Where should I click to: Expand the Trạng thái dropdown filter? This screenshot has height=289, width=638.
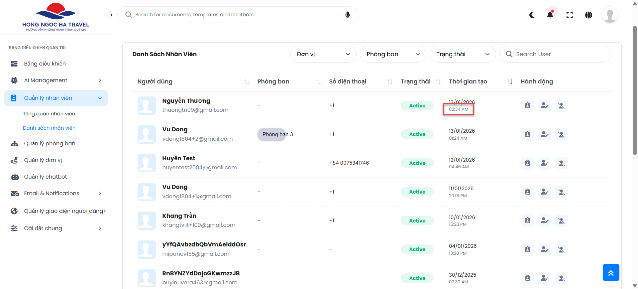pos(463,54)
